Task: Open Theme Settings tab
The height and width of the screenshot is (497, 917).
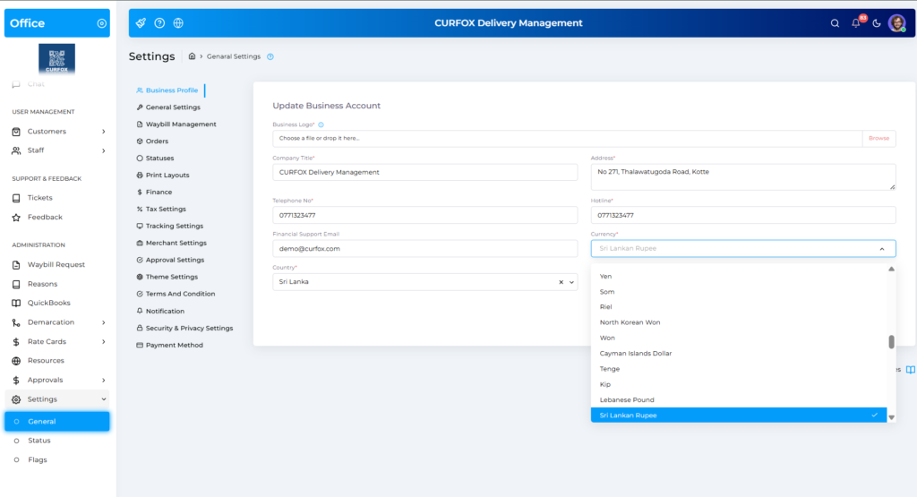Action: (x=167, y=277)
